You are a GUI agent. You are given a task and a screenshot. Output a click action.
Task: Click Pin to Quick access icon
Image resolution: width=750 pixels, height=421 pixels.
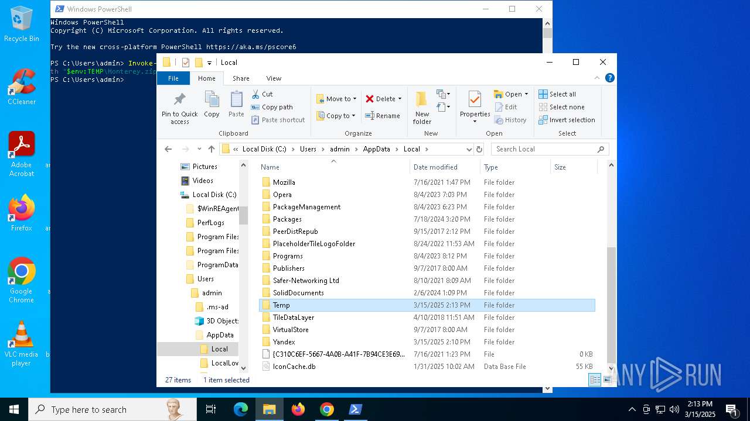click(180, 99)
